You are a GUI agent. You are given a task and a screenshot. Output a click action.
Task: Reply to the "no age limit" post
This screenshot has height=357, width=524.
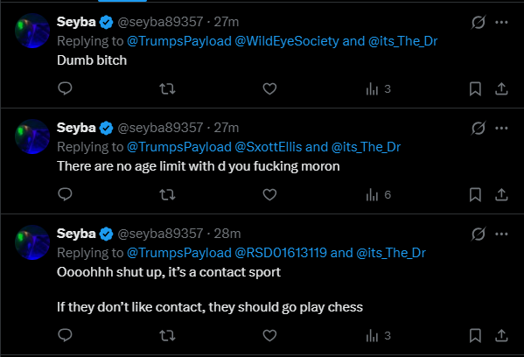click(65, 194)
